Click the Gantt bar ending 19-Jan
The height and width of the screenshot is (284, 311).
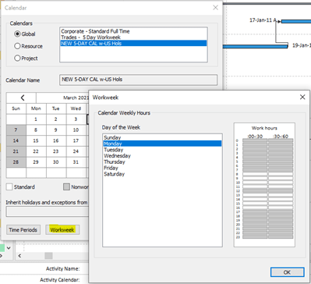256,46
